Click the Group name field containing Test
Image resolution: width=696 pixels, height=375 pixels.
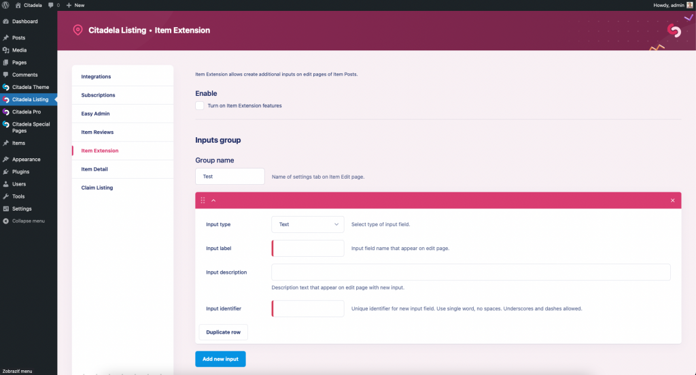(230, 176)
